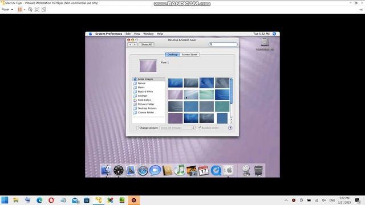Select the Desktop Pictures item

148,108
